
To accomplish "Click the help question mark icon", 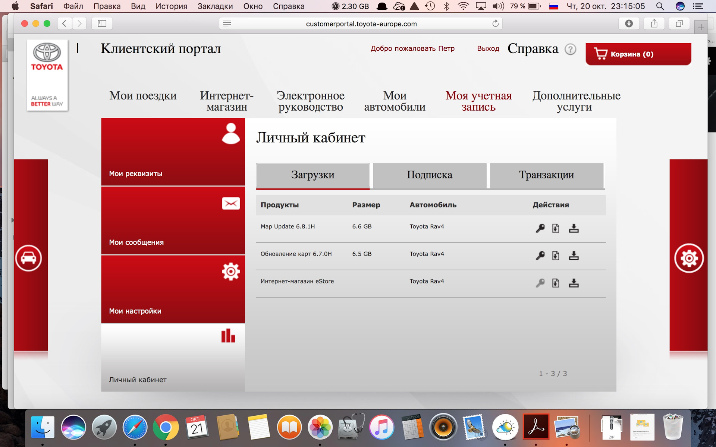I will (570, 49).
